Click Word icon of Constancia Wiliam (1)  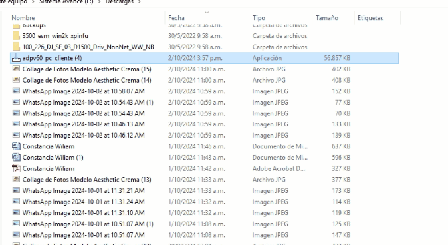(x=17, y=157)
